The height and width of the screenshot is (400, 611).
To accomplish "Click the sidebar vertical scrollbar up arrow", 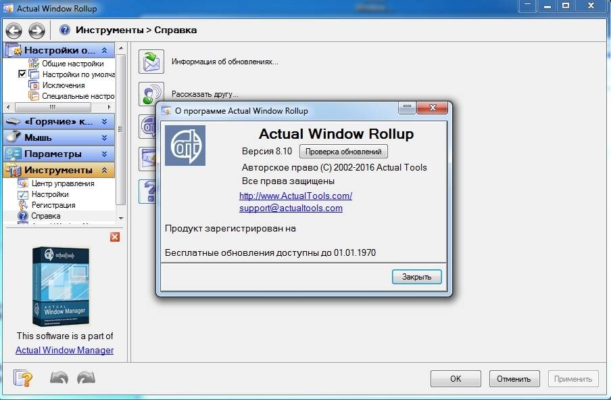I will click(121, 48).
